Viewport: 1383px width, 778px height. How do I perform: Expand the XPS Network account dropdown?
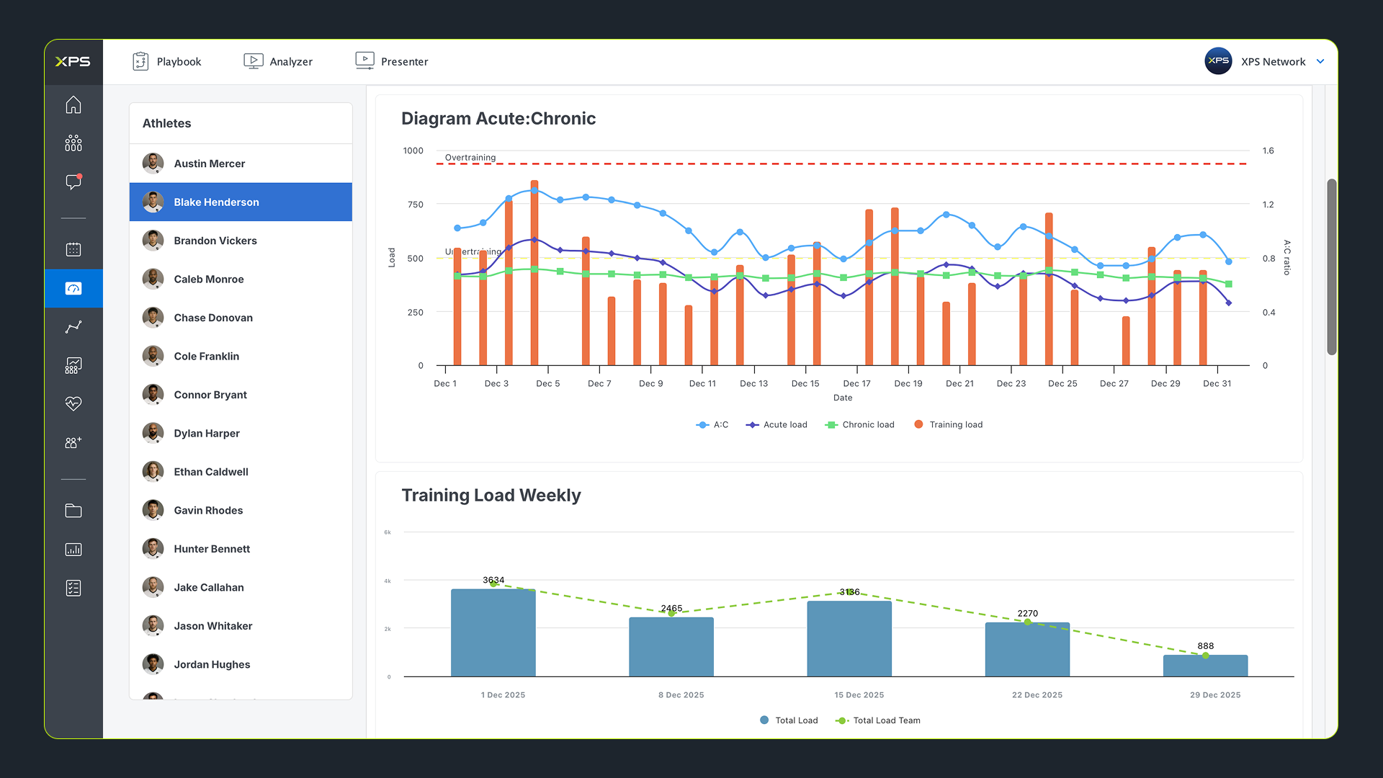1320,61
